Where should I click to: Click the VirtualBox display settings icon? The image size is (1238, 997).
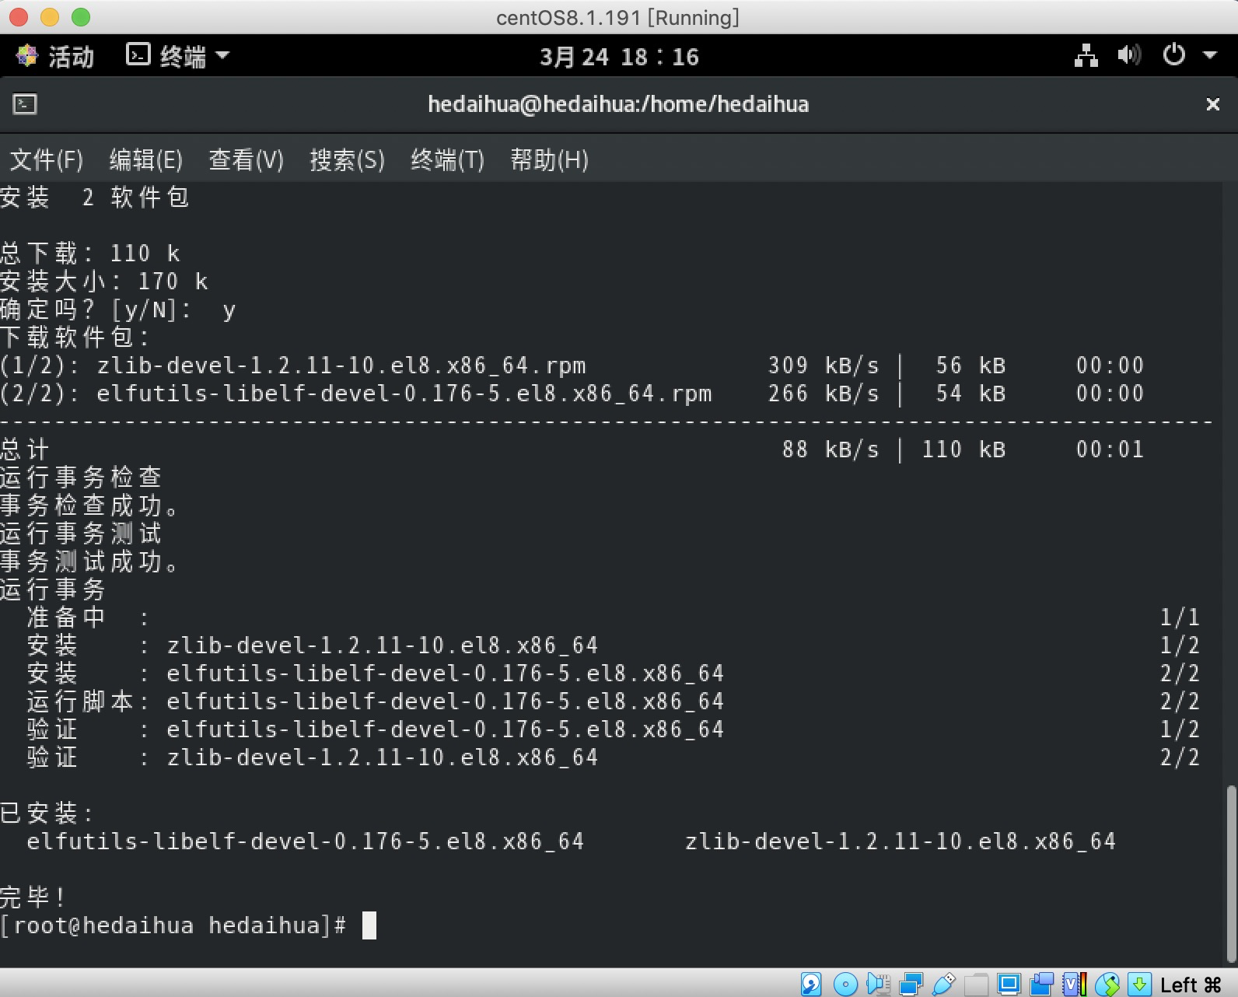pos(1009,984)
